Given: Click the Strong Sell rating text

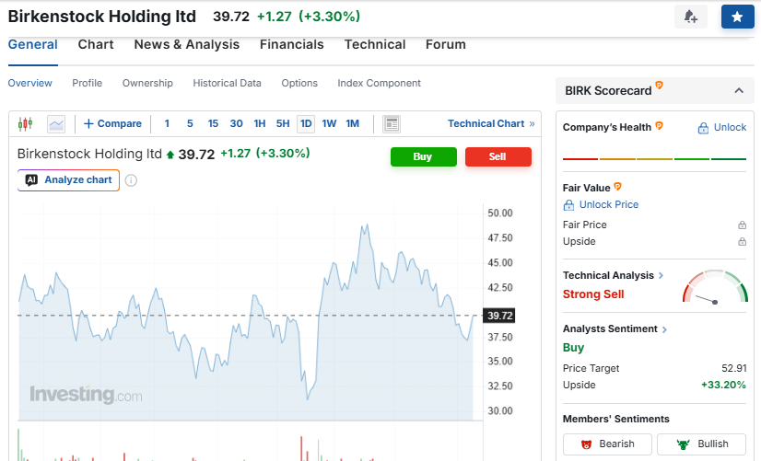Looking at the screenshot, I should click(593, 294).
